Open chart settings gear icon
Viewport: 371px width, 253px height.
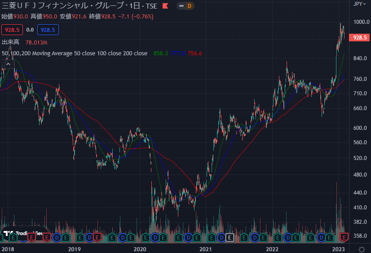point(362,249)
